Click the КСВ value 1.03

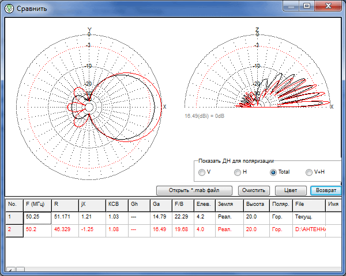(x=117, y=218)
